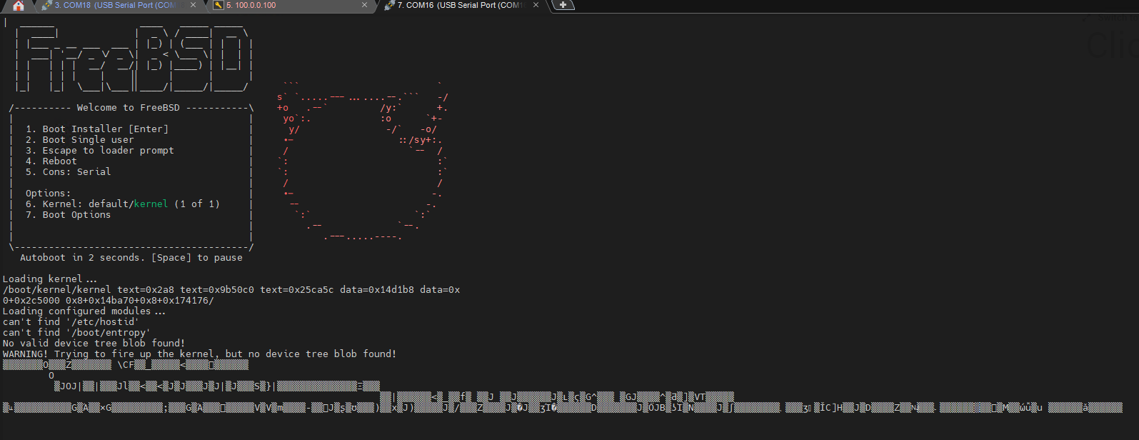Open the Home tab
Screen dimensions: 1139x440
[x=19, y=6]
